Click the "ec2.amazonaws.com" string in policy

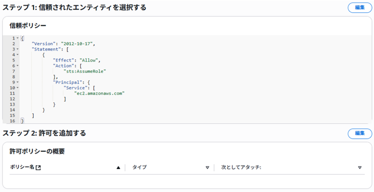99,93
